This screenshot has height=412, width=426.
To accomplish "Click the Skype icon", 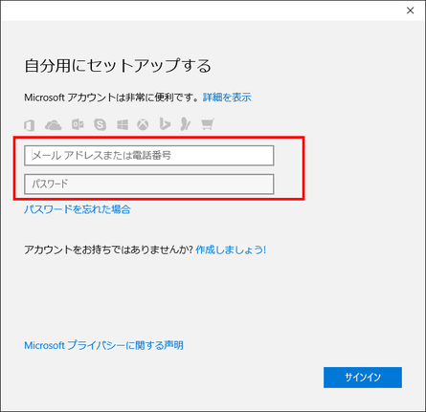I will 100,124.
